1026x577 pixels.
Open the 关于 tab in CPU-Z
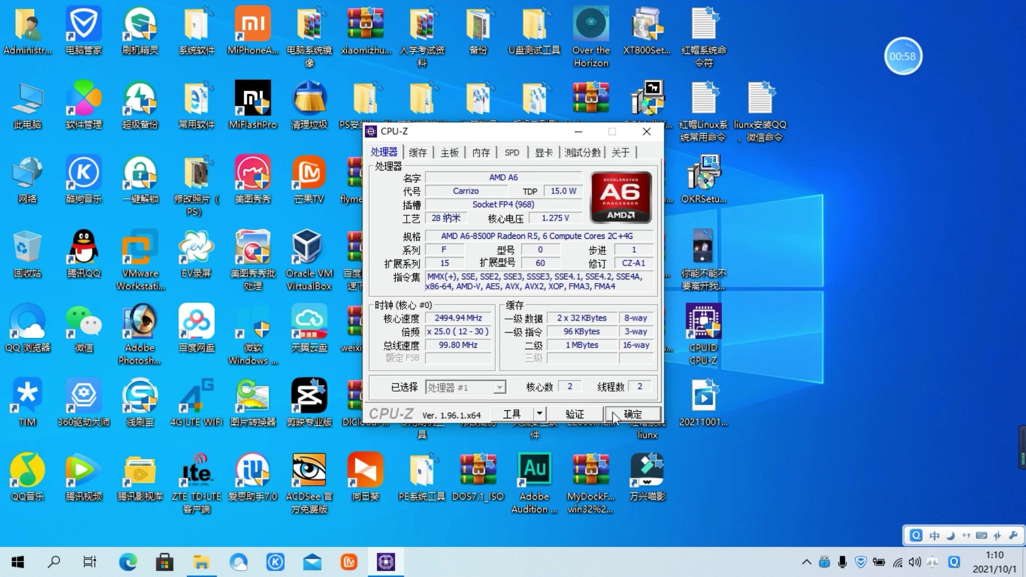(620, 152)
